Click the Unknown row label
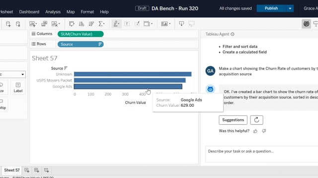The image size is (318, 178). tap(64, 74)
